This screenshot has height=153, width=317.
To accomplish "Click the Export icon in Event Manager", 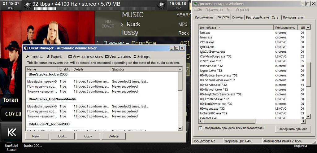I will [x=49, y=57].
